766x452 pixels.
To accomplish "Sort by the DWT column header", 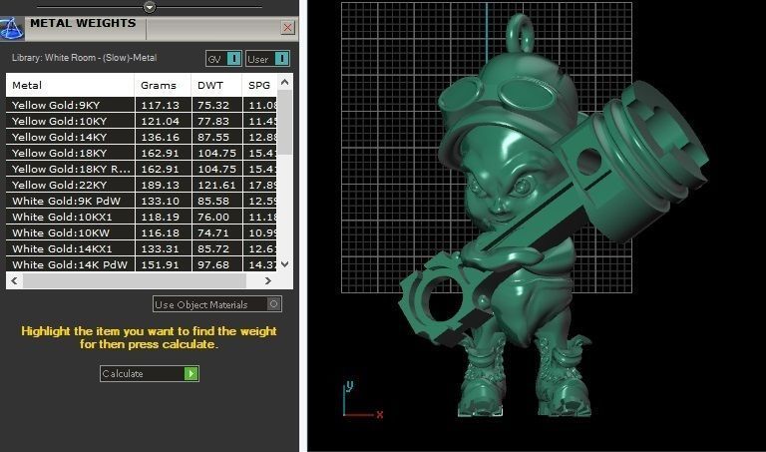I will pos(216,85).
